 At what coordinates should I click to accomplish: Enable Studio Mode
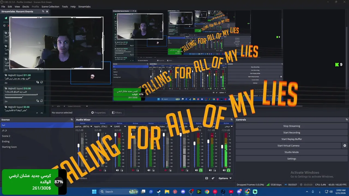(291, 152)
